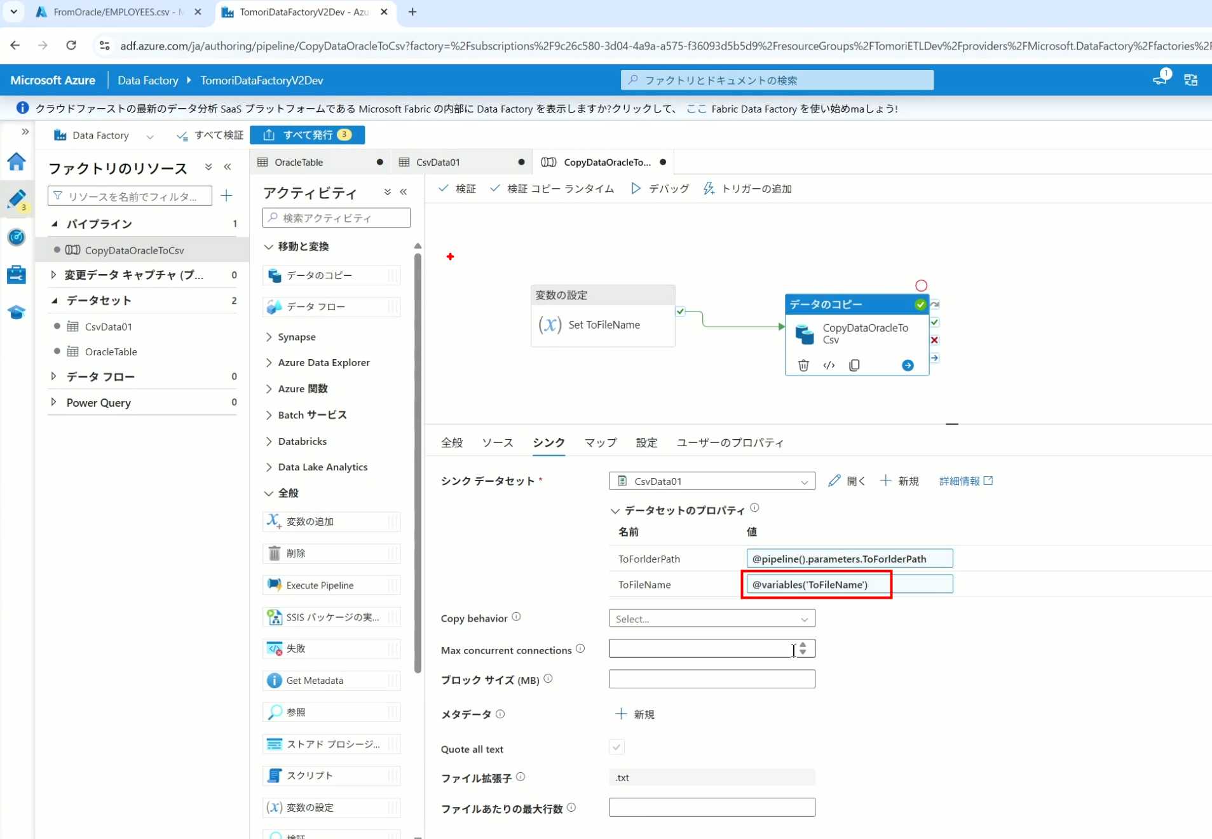
Task: Switch to the マップ tab
Action: 600,443
